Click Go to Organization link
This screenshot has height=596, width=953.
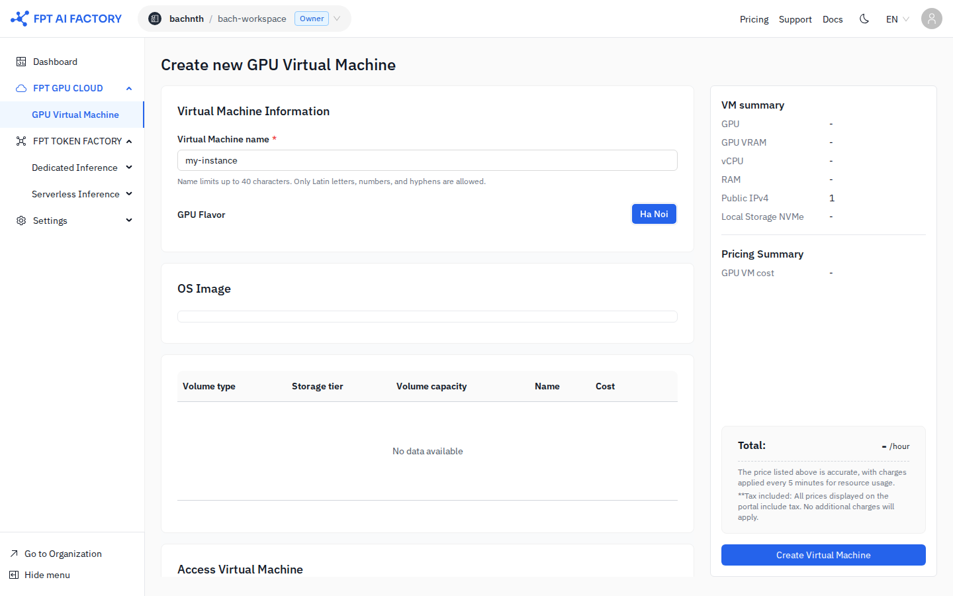coord(63,554)
